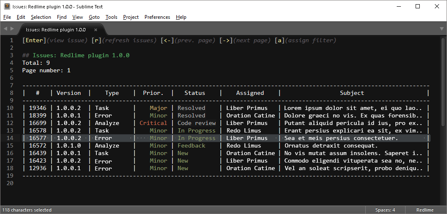The width and height of the screenshot is (447, 214).
Task: Close the Issues: Redlime plugin 1.0.0 tab
Action: tap(96, 30)
